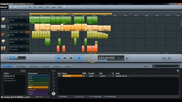The image size is (182, 102).
Task: Click the open folder icon in toolbar
Action: tap(16, 7)
